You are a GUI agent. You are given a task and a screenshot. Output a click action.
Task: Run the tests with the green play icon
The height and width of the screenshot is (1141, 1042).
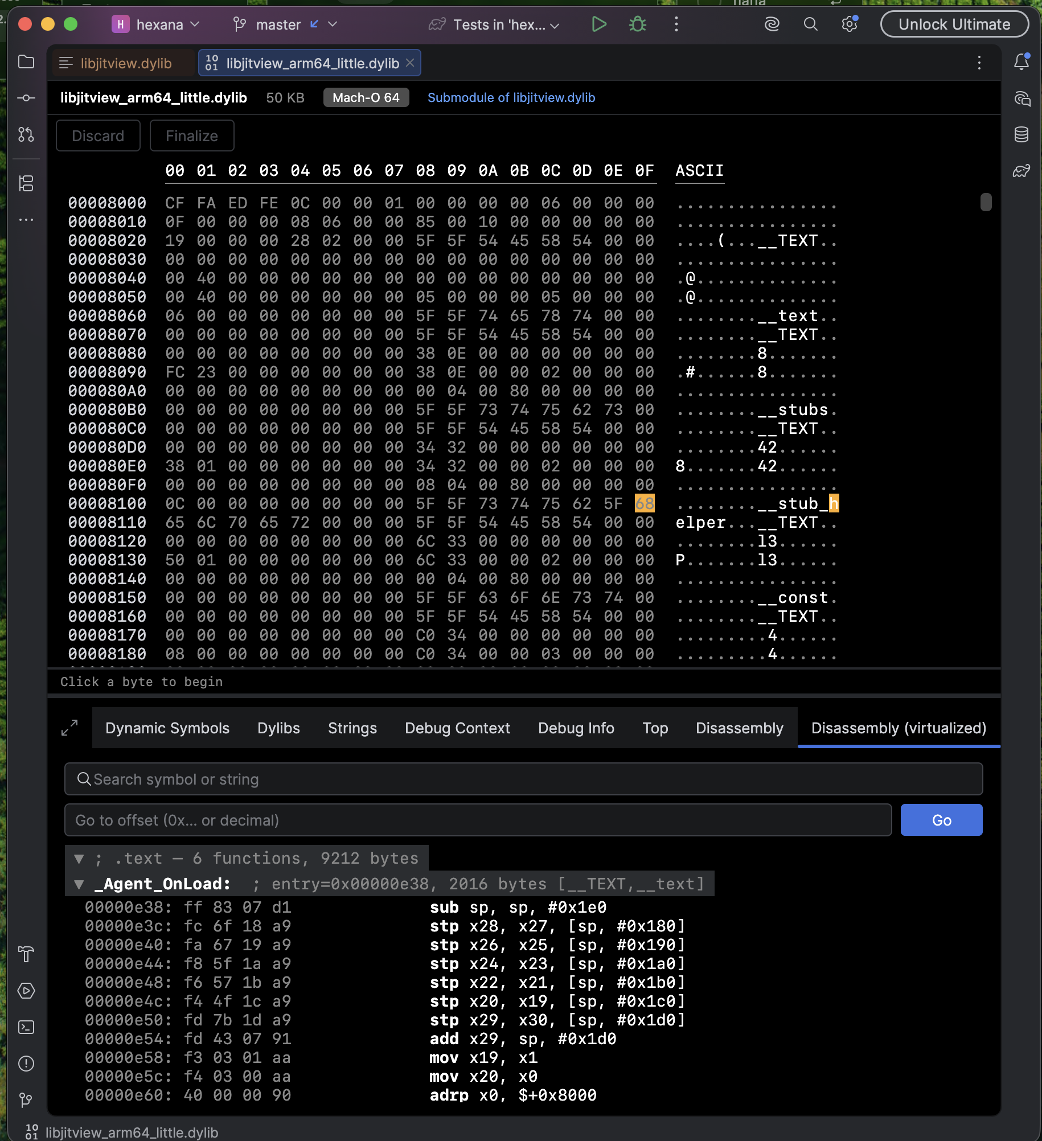(x=599, y=24)
